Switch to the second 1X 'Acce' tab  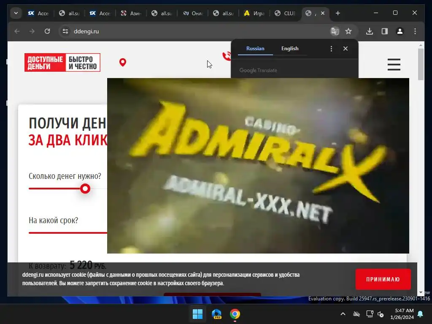pyautogui.click(x=100, y=13)
